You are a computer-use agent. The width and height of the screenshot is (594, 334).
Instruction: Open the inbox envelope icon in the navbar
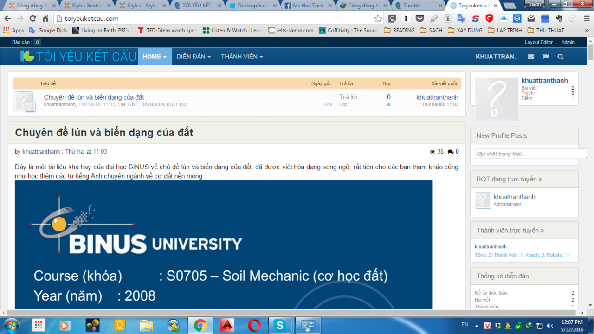pyautogui.click(x=531, y=57)
